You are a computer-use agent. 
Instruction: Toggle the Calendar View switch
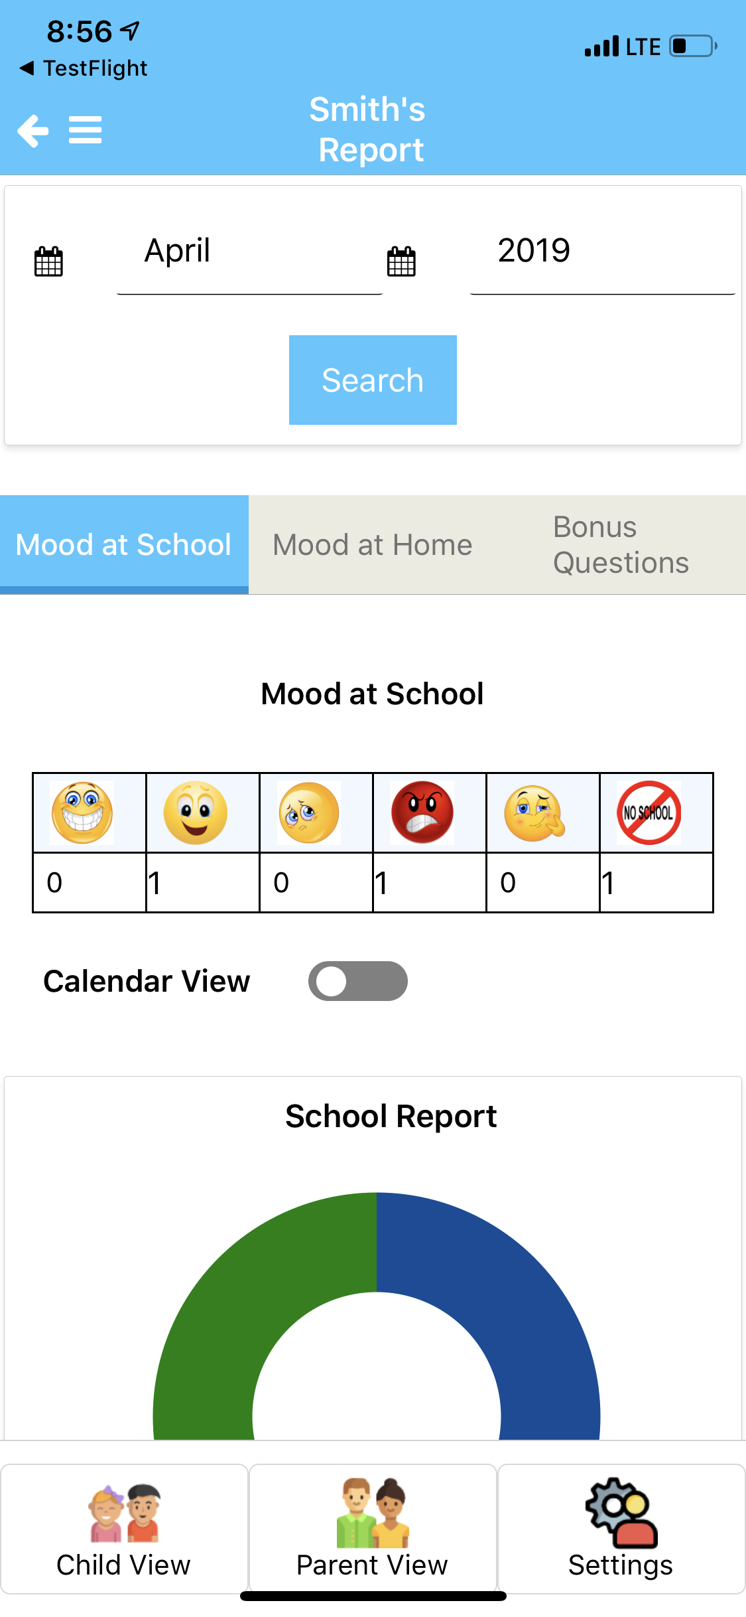(x=357, y=981)
